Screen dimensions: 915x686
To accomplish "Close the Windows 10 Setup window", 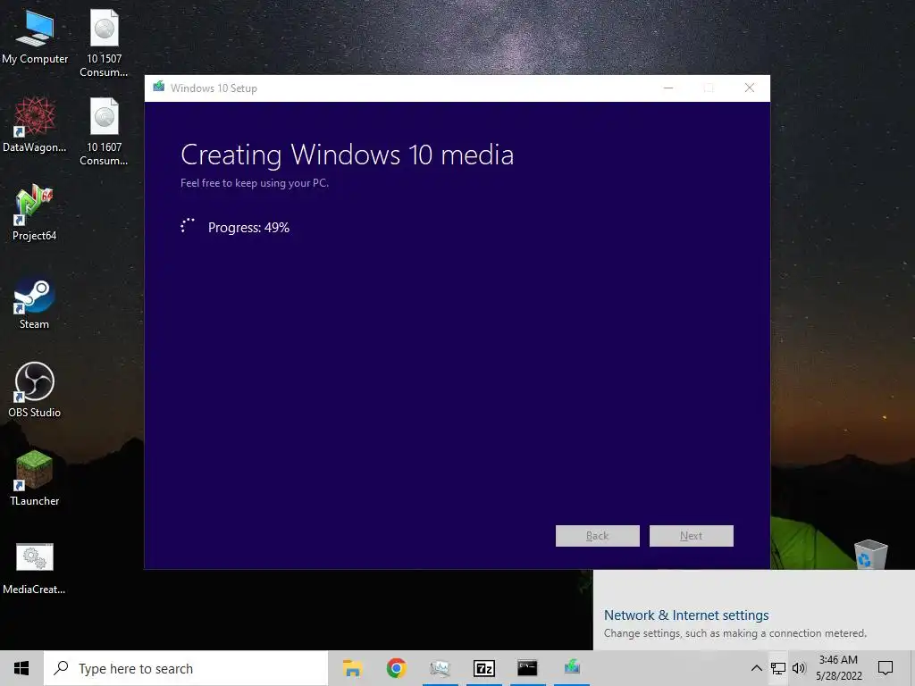I will tap(750, 88).
